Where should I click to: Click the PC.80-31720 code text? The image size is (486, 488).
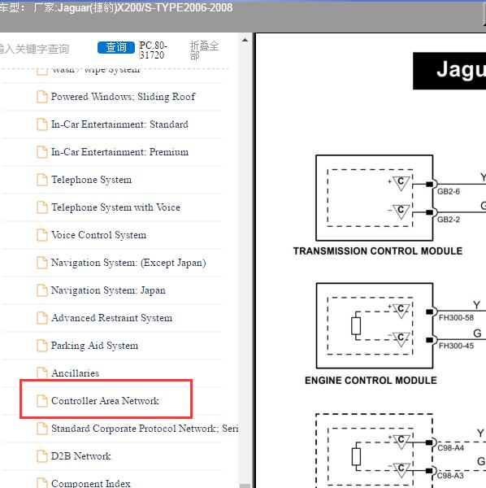pos(154,50)
